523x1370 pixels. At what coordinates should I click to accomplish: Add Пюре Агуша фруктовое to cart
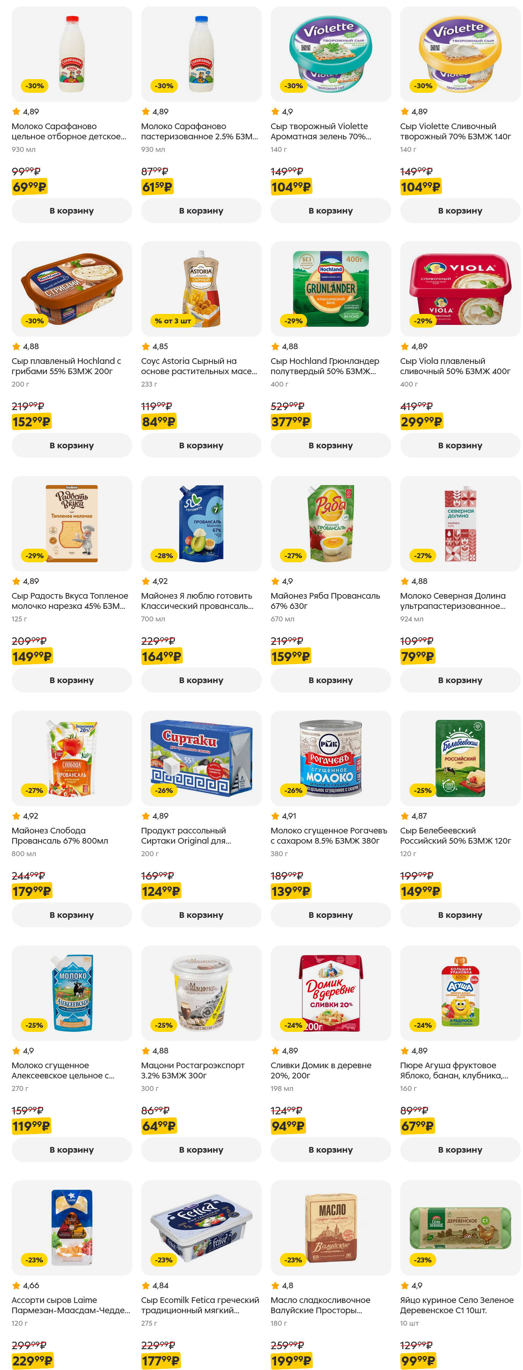460,1149
